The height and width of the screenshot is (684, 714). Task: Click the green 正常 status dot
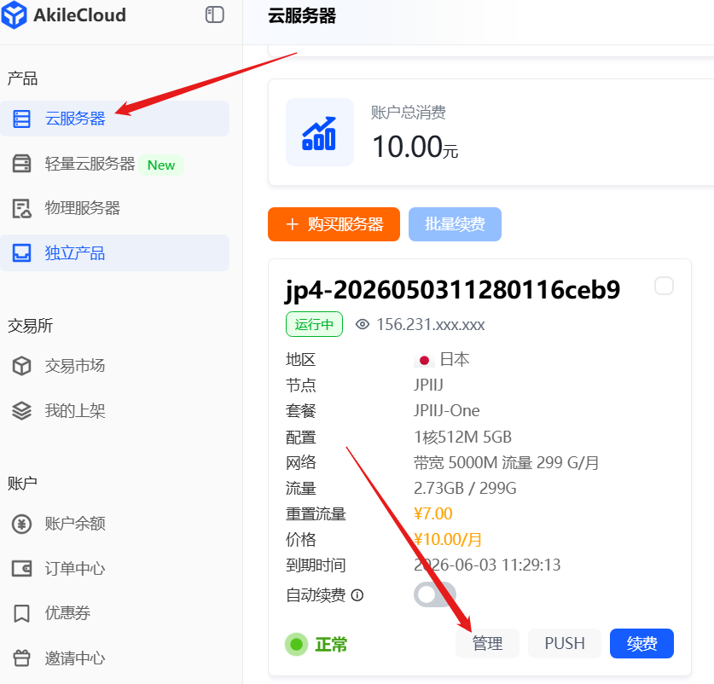coord(297,645)
